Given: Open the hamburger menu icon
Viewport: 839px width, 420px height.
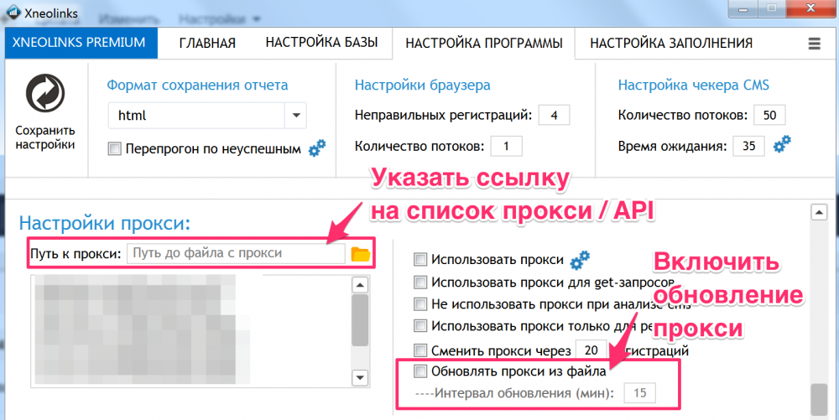Looking at the screenshot, I should (814, 44).
